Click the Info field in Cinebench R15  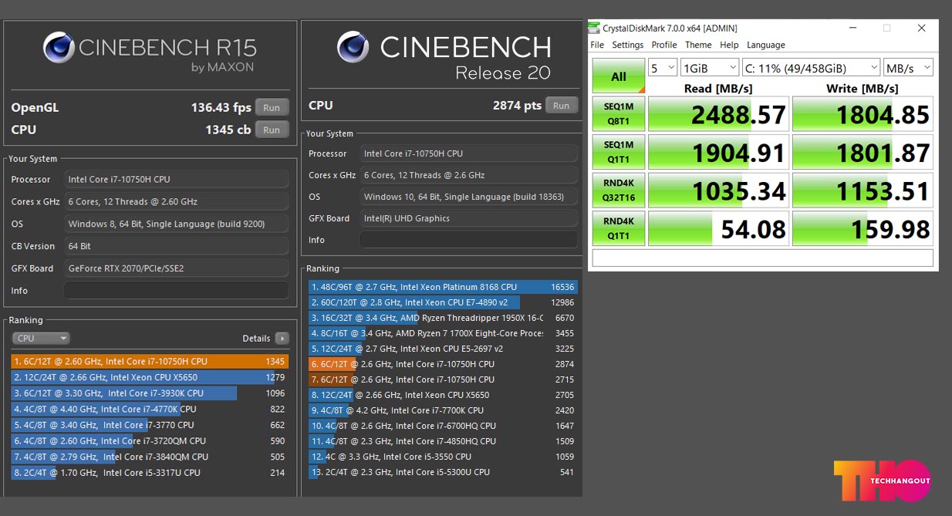(177, 291)
